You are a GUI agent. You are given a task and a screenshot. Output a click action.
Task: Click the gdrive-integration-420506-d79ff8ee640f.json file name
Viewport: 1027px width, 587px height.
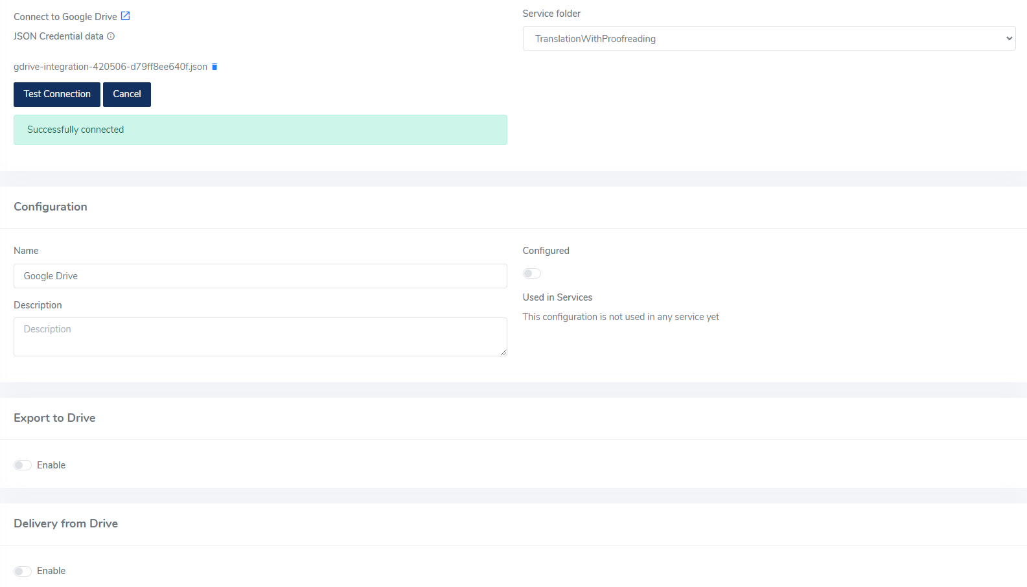[111, 67]
